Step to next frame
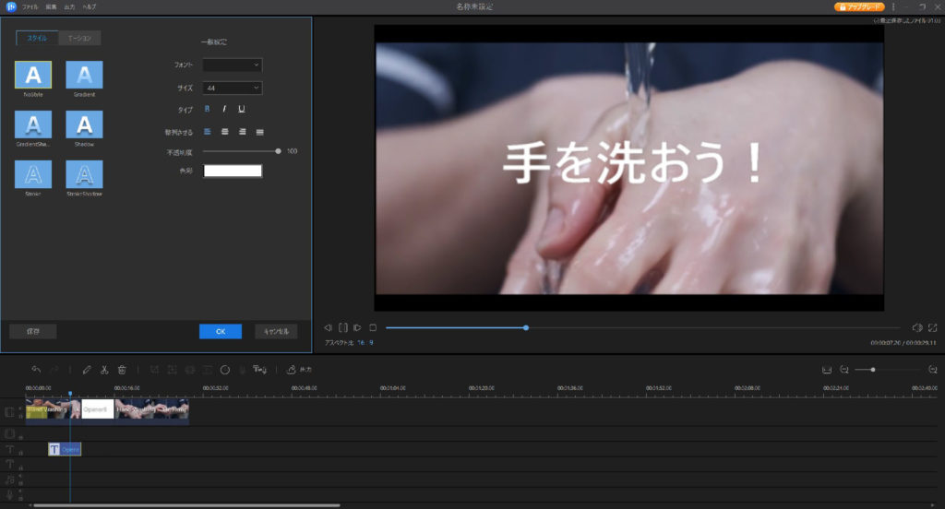945x509 pixels. click(357, 327)
